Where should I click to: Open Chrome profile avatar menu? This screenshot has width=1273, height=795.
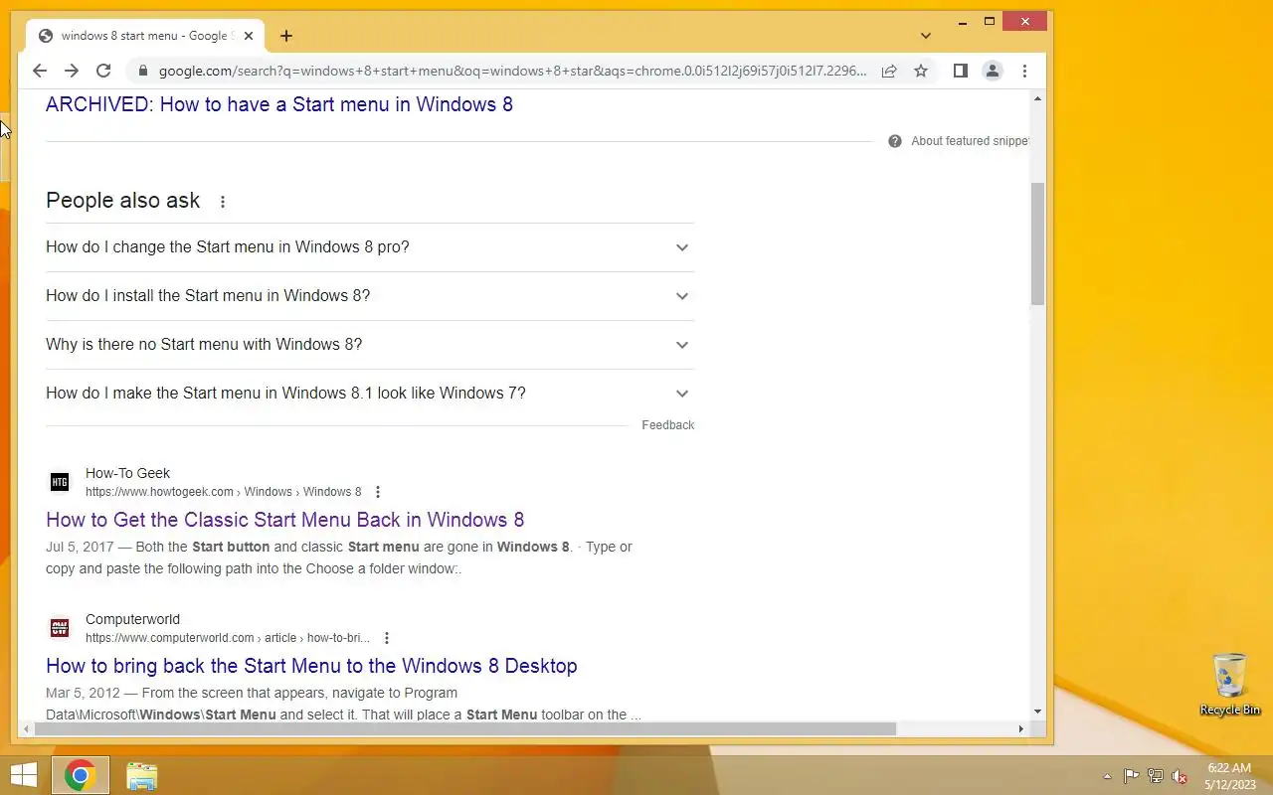tap(993, 71)
